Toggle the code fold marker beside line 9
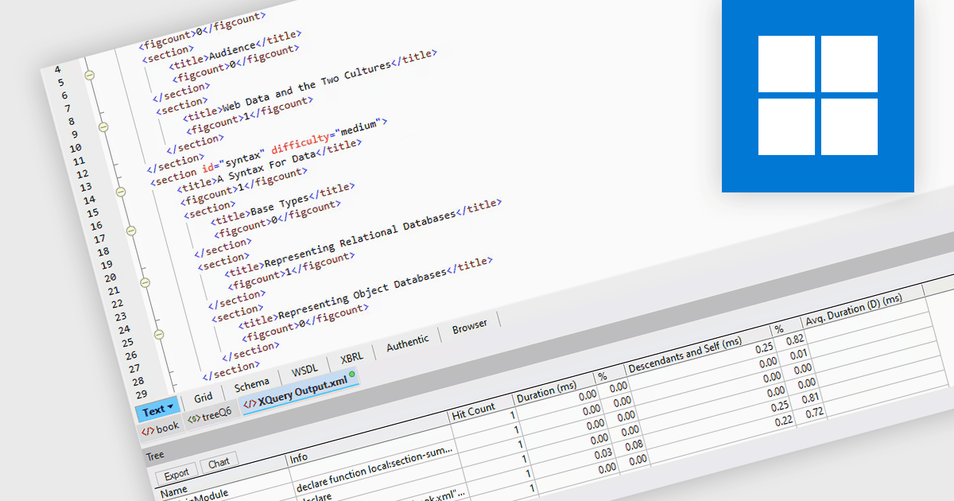Image resolution: width=954 pixels, height=501 pixels. coord(103,127)
